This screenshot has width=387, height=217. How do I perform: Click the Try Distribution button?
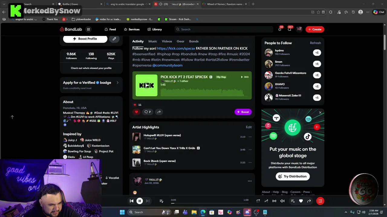[x=293, y=176]
